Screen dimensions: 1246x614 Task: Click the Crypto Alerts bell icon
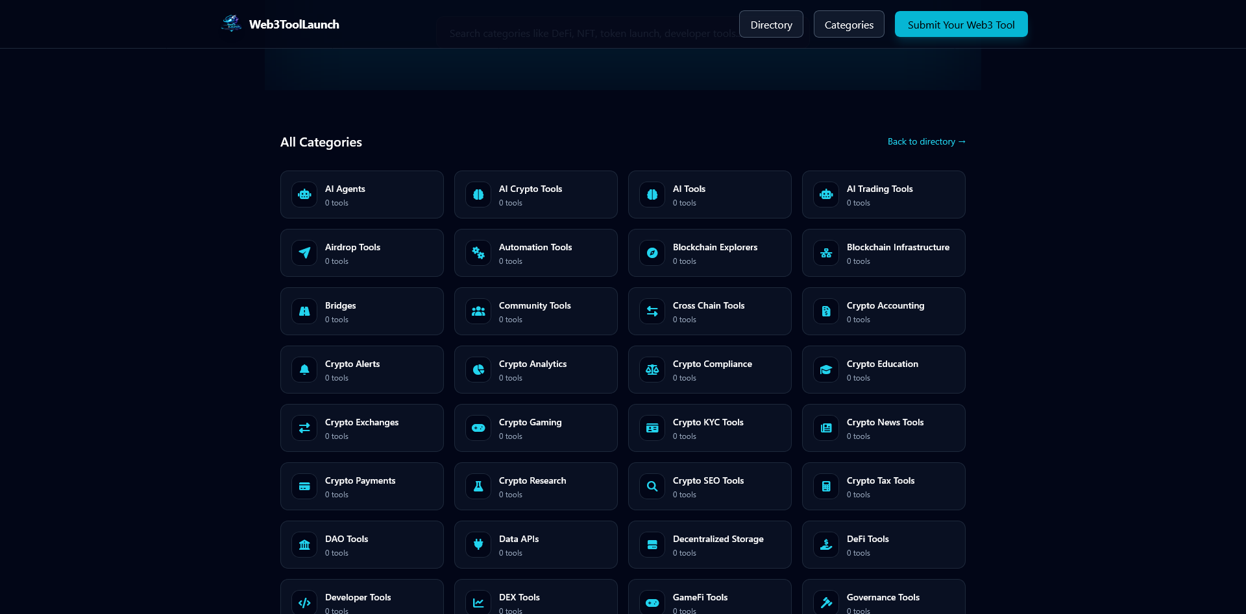coord(304,370)
